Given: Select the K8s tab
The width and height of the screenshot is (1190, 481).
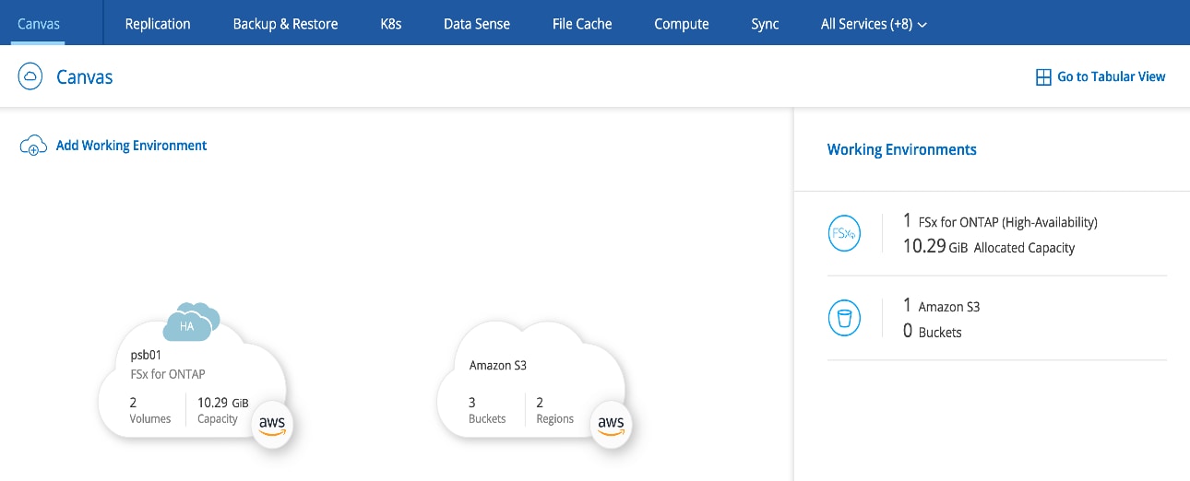Looking at the screenshot, I should [390, 24].
